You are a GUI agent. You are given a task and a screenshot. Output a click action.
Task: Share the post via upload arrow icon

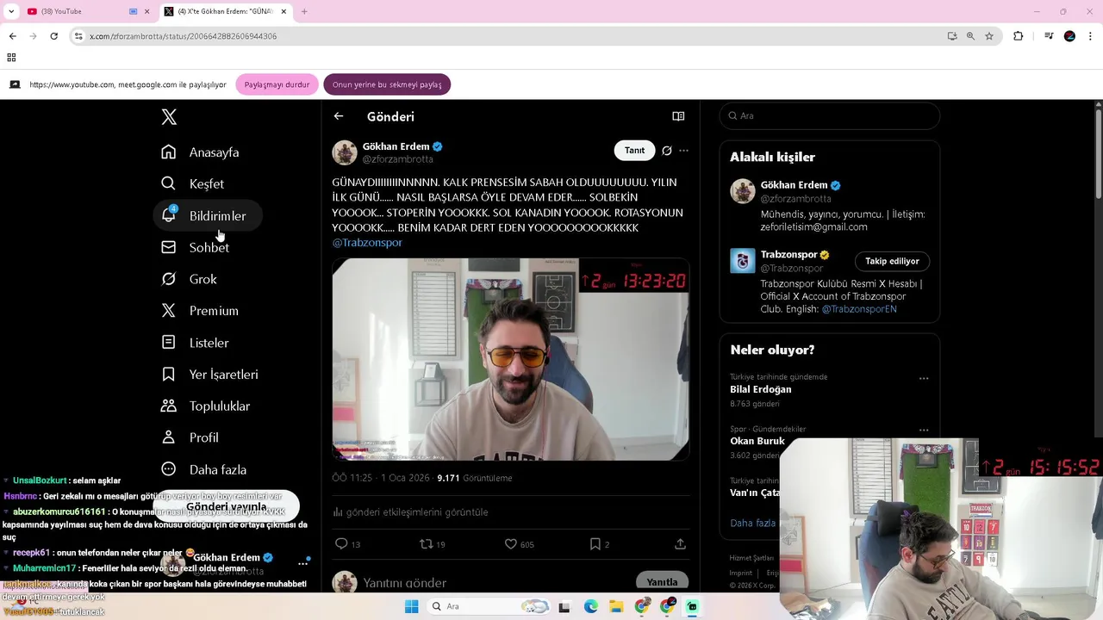coord(680,543)
